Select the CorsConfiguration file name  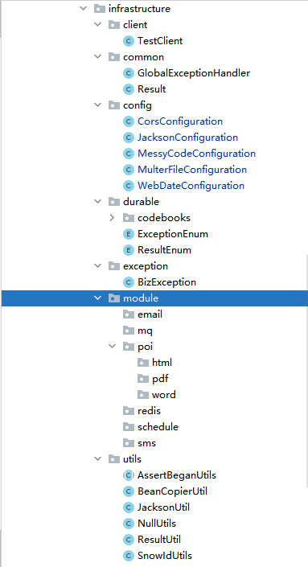180,121
